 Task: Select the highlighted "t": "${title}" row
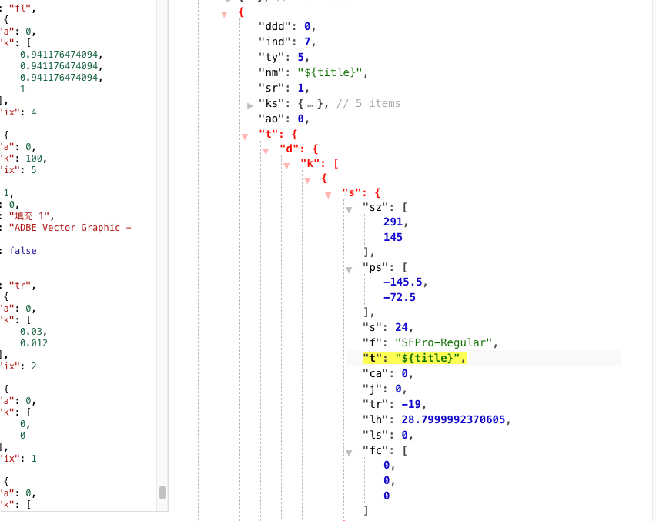click(414, 358)
